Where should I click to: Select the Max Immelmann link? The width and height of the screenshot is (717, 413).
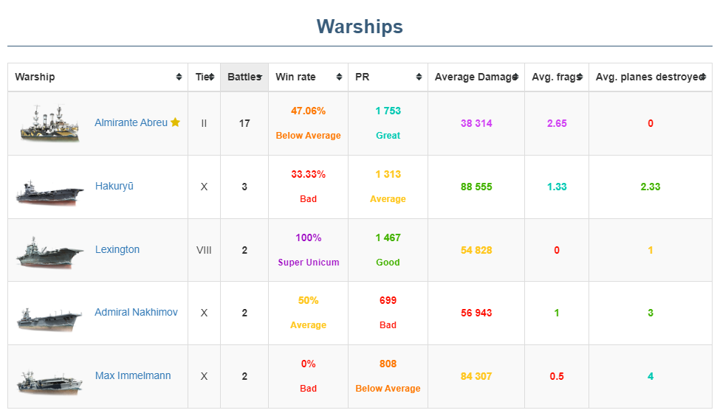point(133,376)
